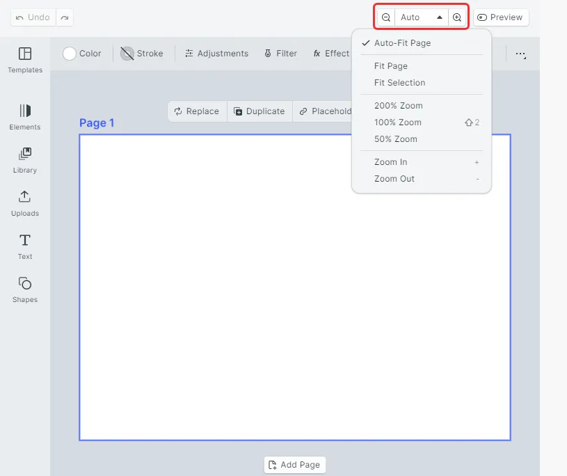This screenshot has height=476, width=567.
Task: Open the more options ellipsis menu
Action: tap(520, 54)
